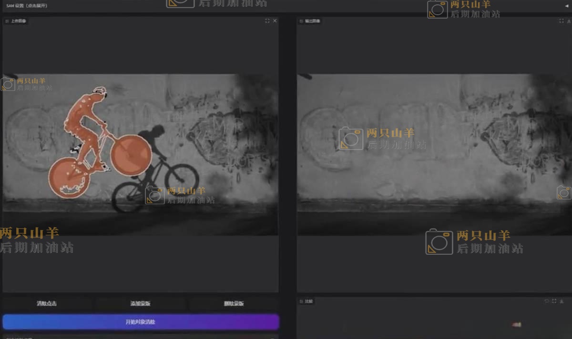Click the collapse arrow at top-right of SAM bar
The width and height of the screenshot is (572, 339).
pos(566,6)
